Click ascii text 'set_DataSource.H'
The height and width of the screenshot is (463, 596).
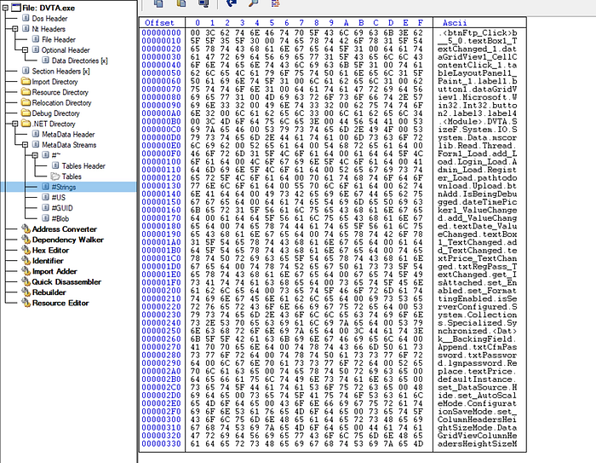pos(478,388)
